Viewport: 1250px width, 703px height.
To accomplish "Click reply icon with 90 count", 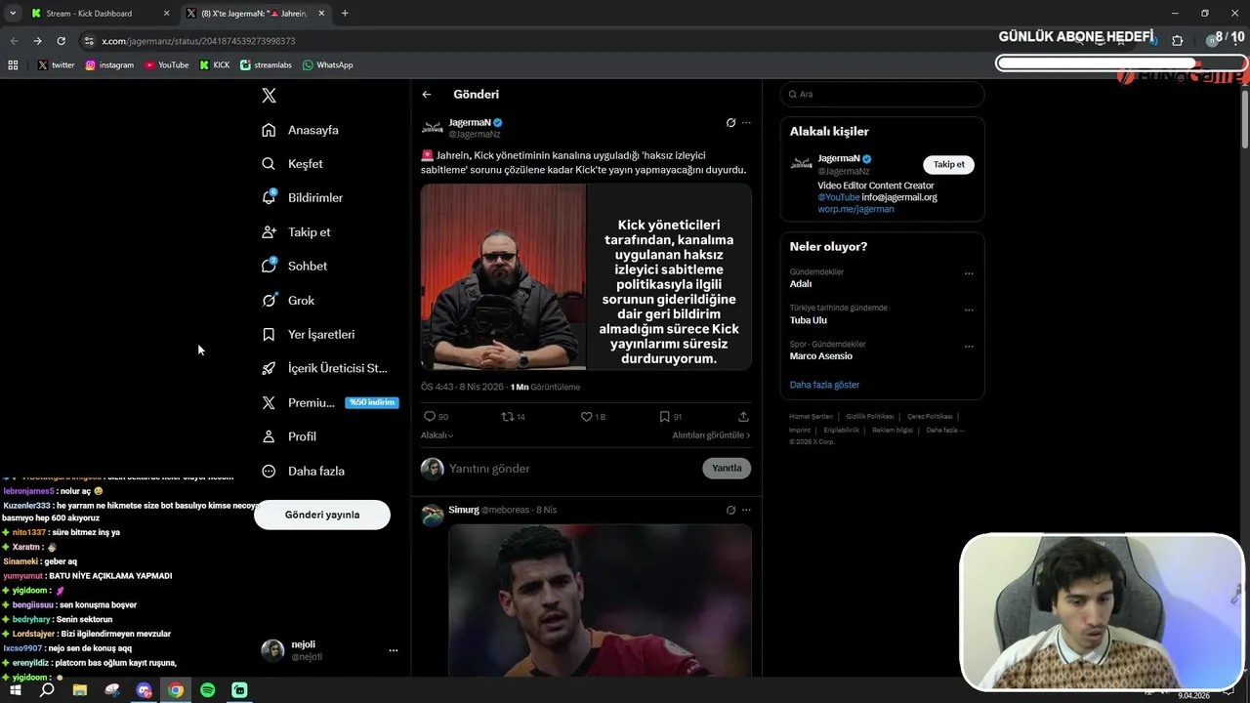I will click(x=436, y=417).
